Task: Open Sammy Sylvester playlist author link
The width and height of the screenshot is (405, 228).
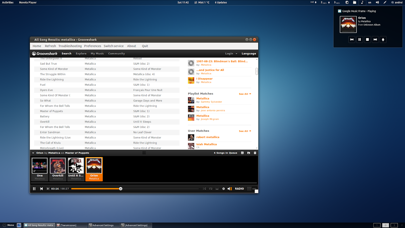Action: click(x=211, y=102)
